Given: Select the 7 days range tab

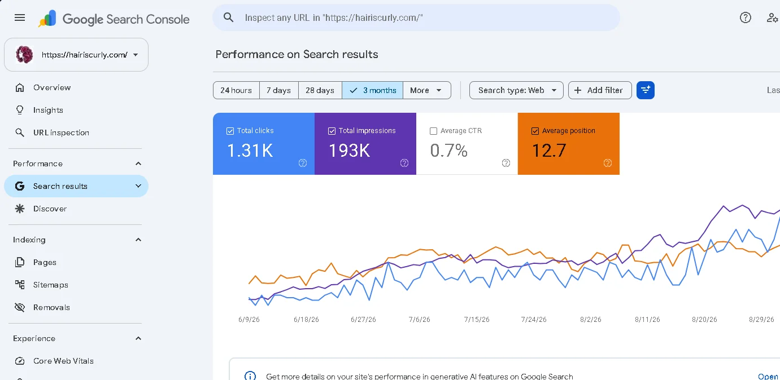Looking at the screenshot, I should [x=279, y=90].
